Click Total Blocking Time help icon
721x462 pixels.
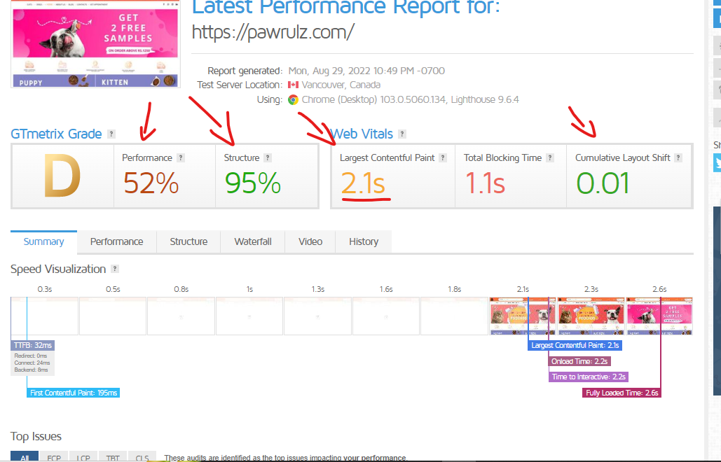[x=550, y=158]
